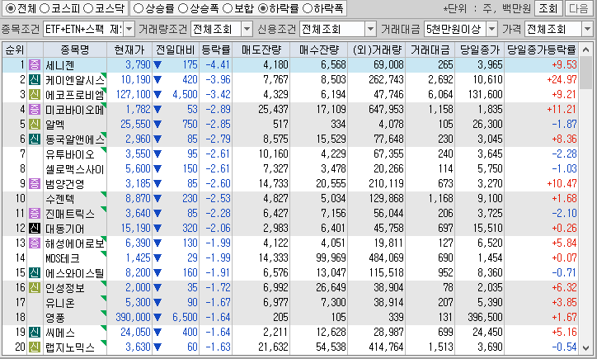Click the 증 badge icon for 미코바이오메
This screenshot has height=359, width=597.
(35, 110)
